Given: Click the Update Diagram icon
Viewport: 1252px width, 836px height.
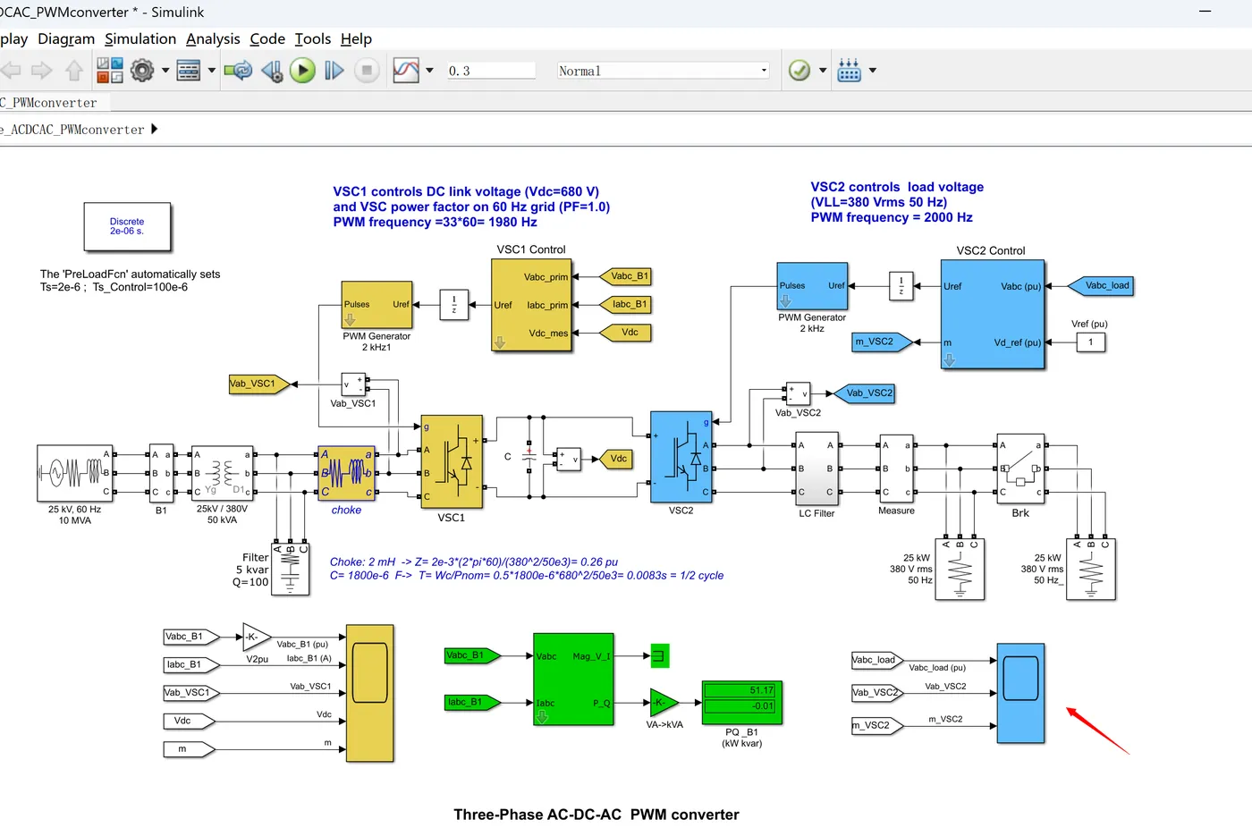Looking at the screenshot, I should (238, 71).
